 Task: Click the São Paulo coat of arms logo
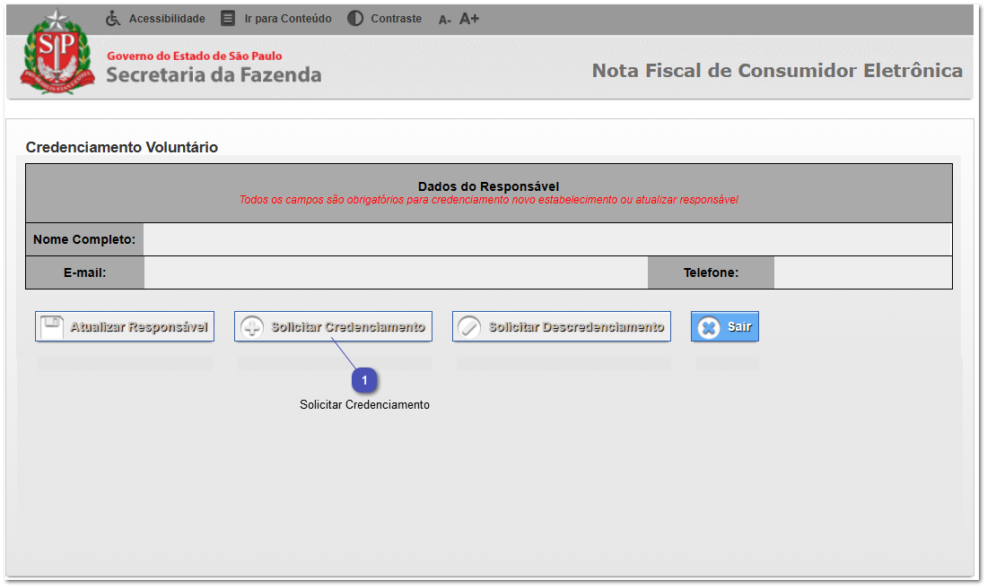tap(57, 52)
